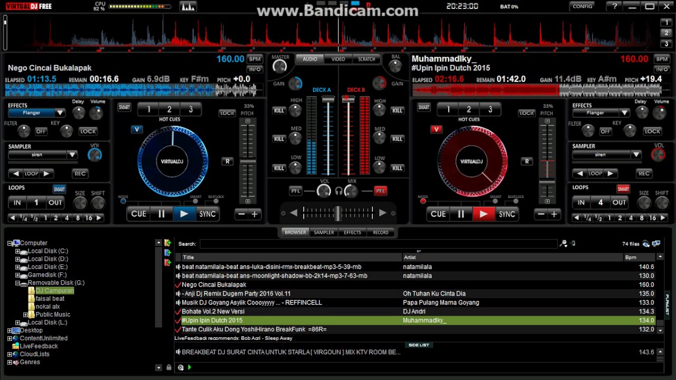Set left deck hot cue 1
The width and height of the screenshot is (676, 380).
148,109
